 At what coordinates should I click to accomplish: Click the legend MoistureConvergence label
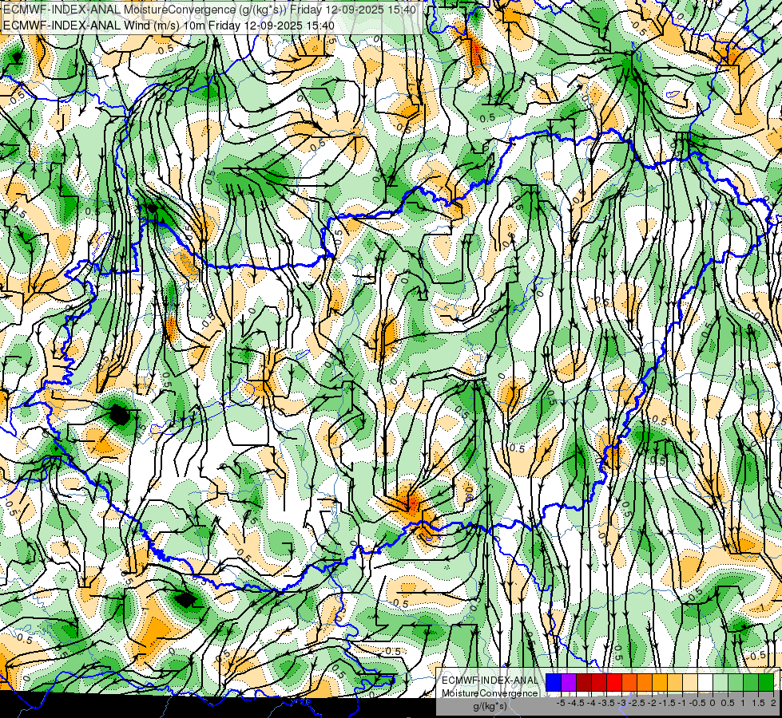pyautogui.click(x=490, y=693)
